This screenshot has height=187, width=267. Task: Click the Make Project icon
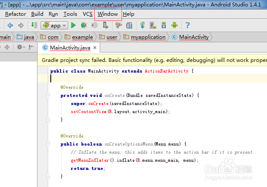[x=34, y=25]
